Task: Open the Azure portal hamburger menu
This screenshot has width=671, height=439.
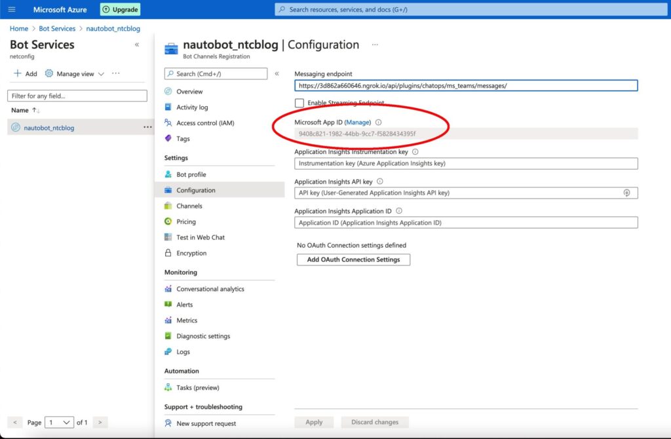Action: point(12,9)
